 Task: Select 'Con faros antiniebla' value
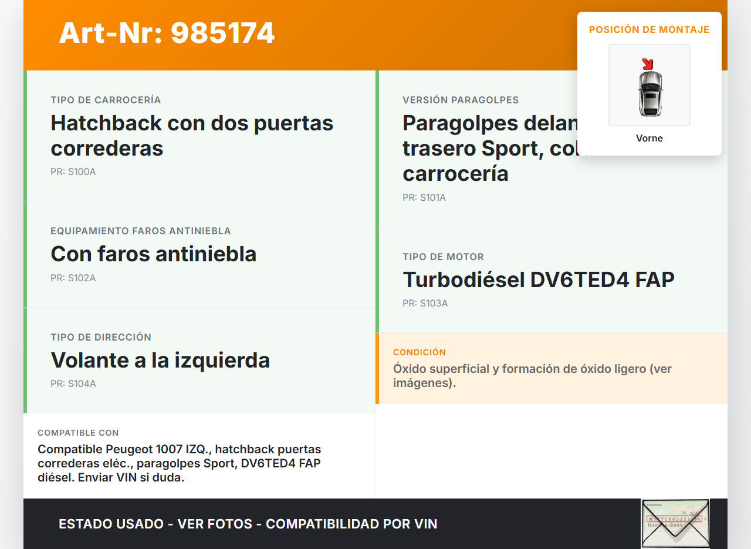tap(154, 254)
